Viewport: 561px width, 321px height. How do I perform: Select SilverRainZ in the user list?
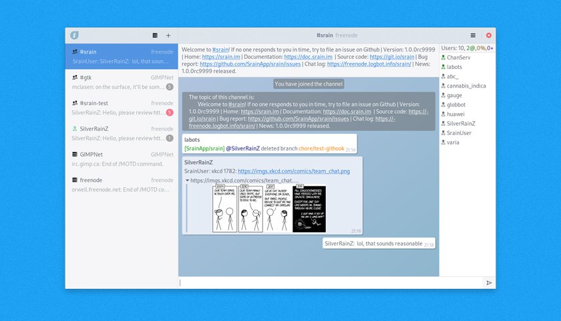[x=467, y=124]
